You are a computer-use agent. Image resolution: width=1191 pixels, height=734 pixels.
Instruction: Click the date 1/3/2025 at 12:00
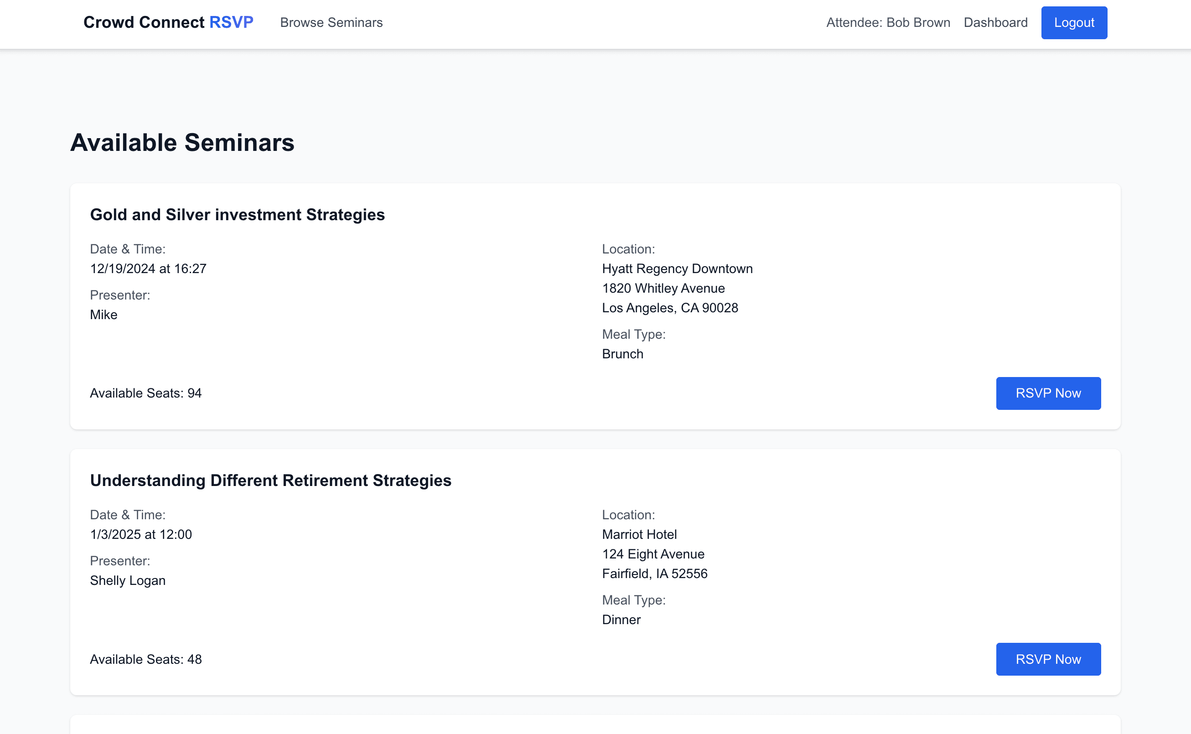[x=141, y=534]
